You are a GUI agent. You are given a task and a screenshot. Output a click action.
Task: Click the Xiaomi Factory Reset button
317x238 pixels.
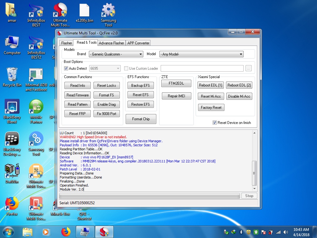point(211,108)
